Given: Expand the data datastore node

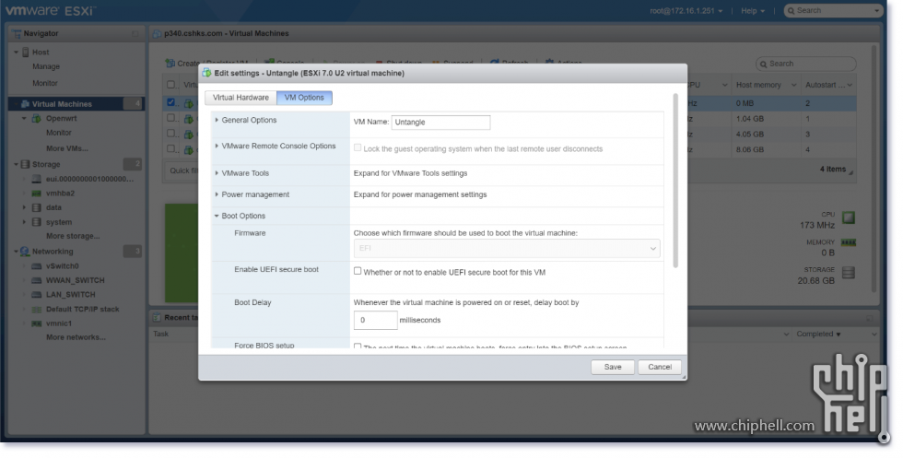Looking at the screenshot, I should [x=24, y=208].
